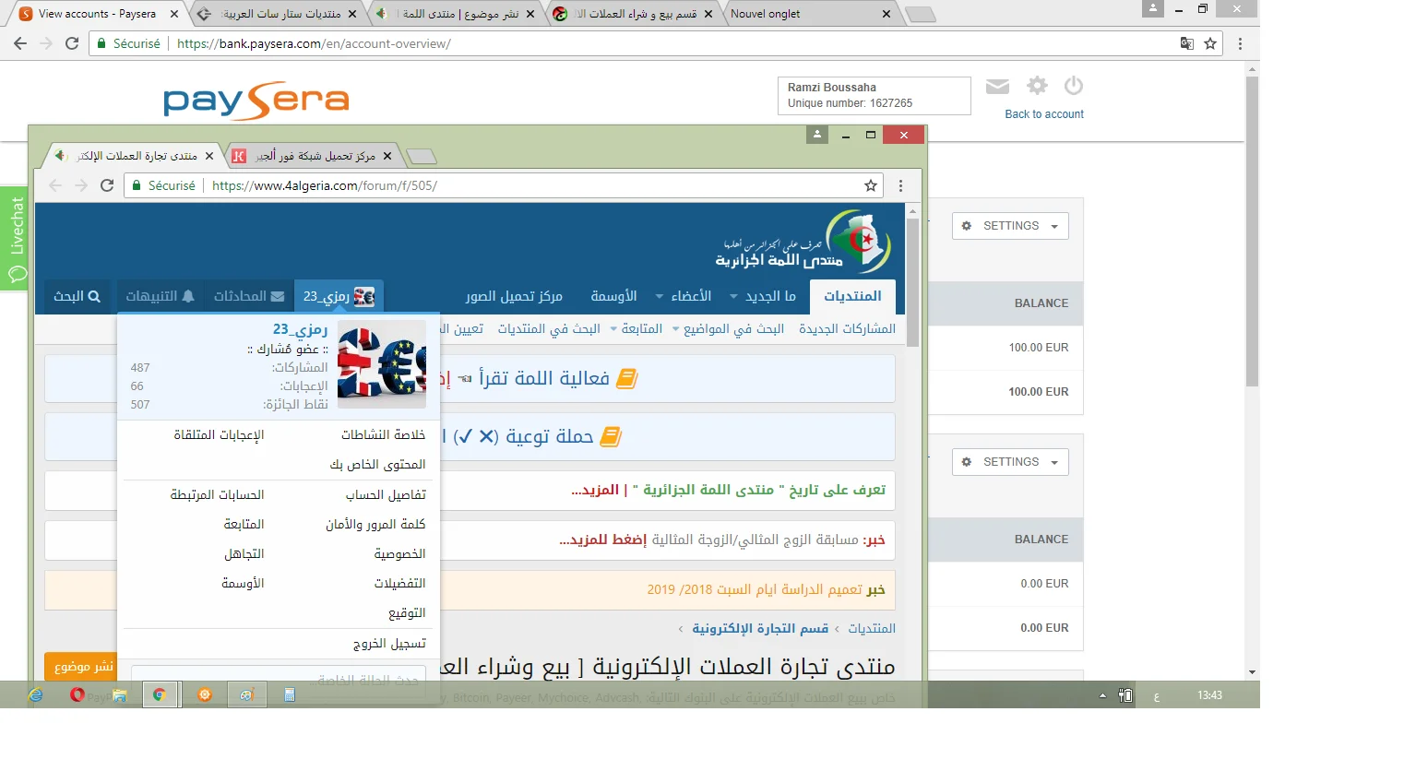Bookmark the 4algeria page with star icon
Viewport: 1428px width, 771px height.
click(870, 185)
